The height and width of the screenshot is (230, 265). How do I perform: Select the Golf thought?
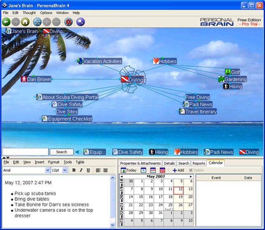[x=233, y=72]
